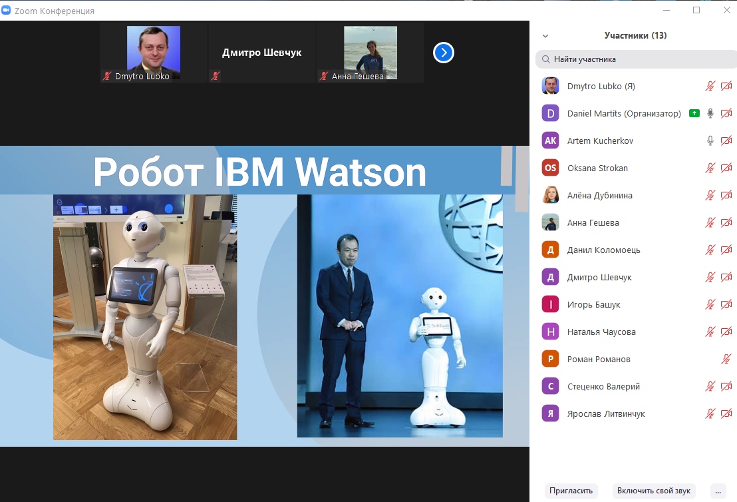Toggle Dmytro Lubko's camera off icon

click(726, 86)
